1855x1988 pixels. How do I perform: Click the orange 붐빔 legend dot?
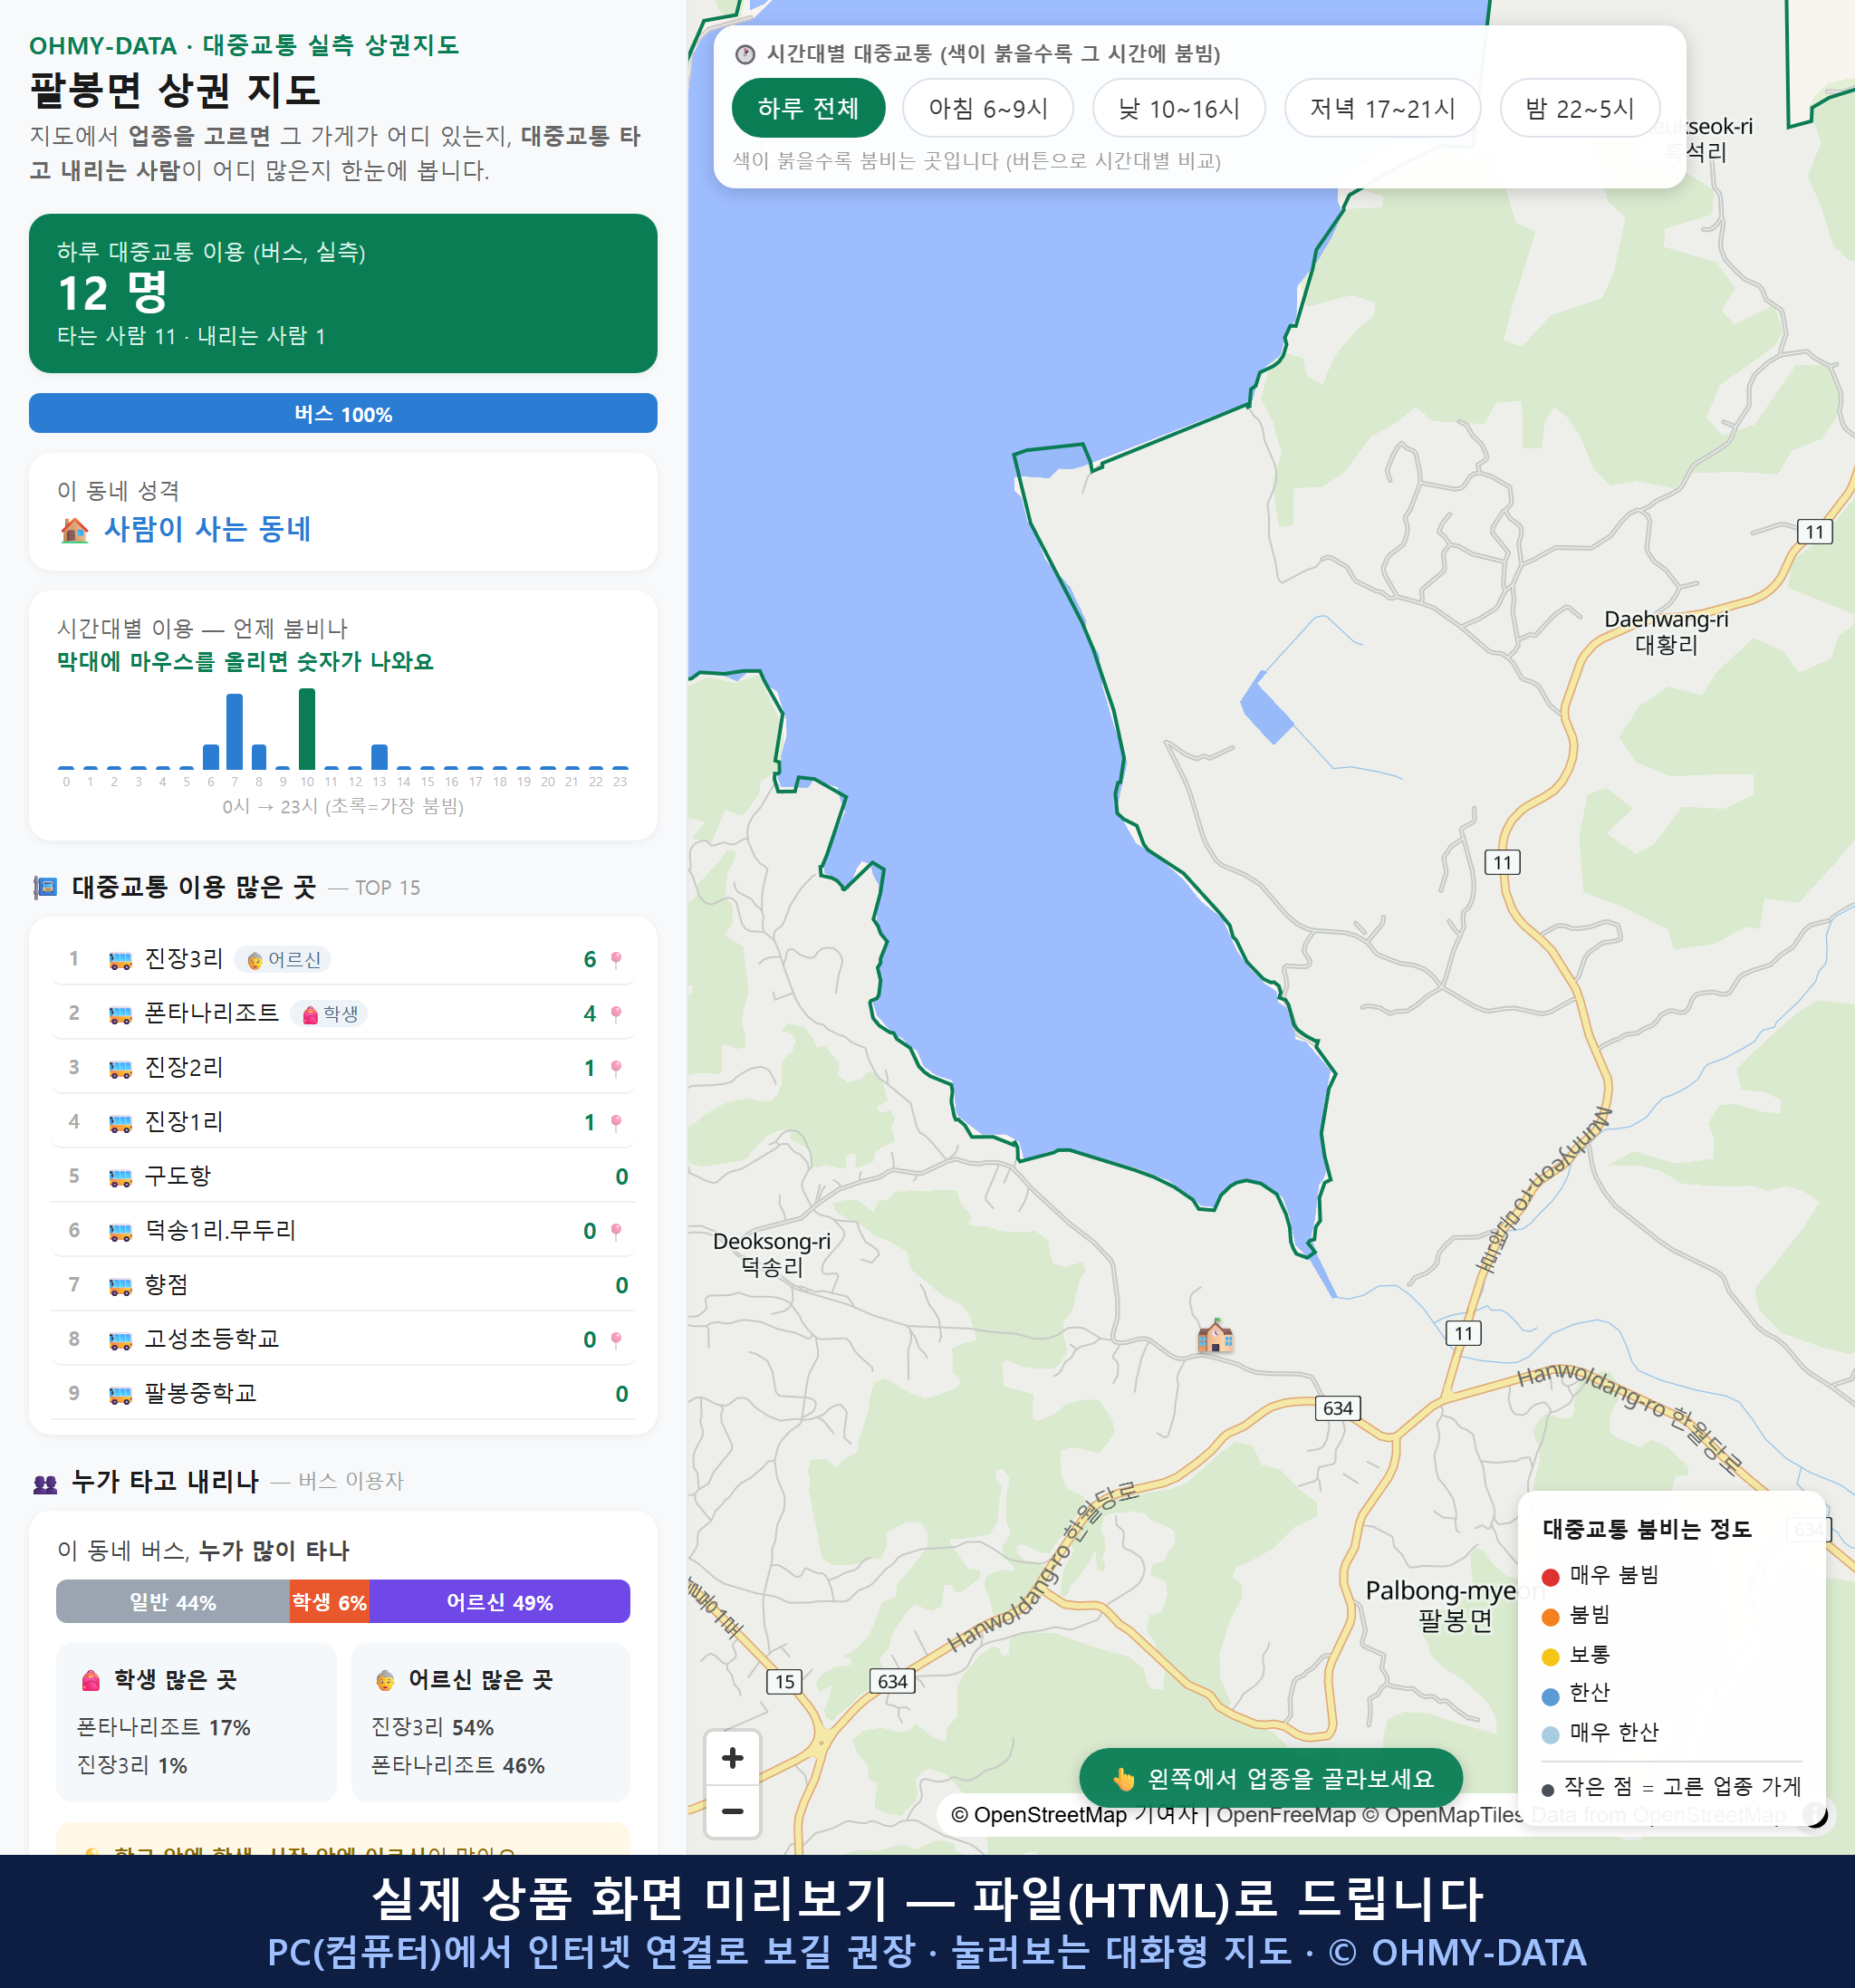(x=1550, y=1617)
